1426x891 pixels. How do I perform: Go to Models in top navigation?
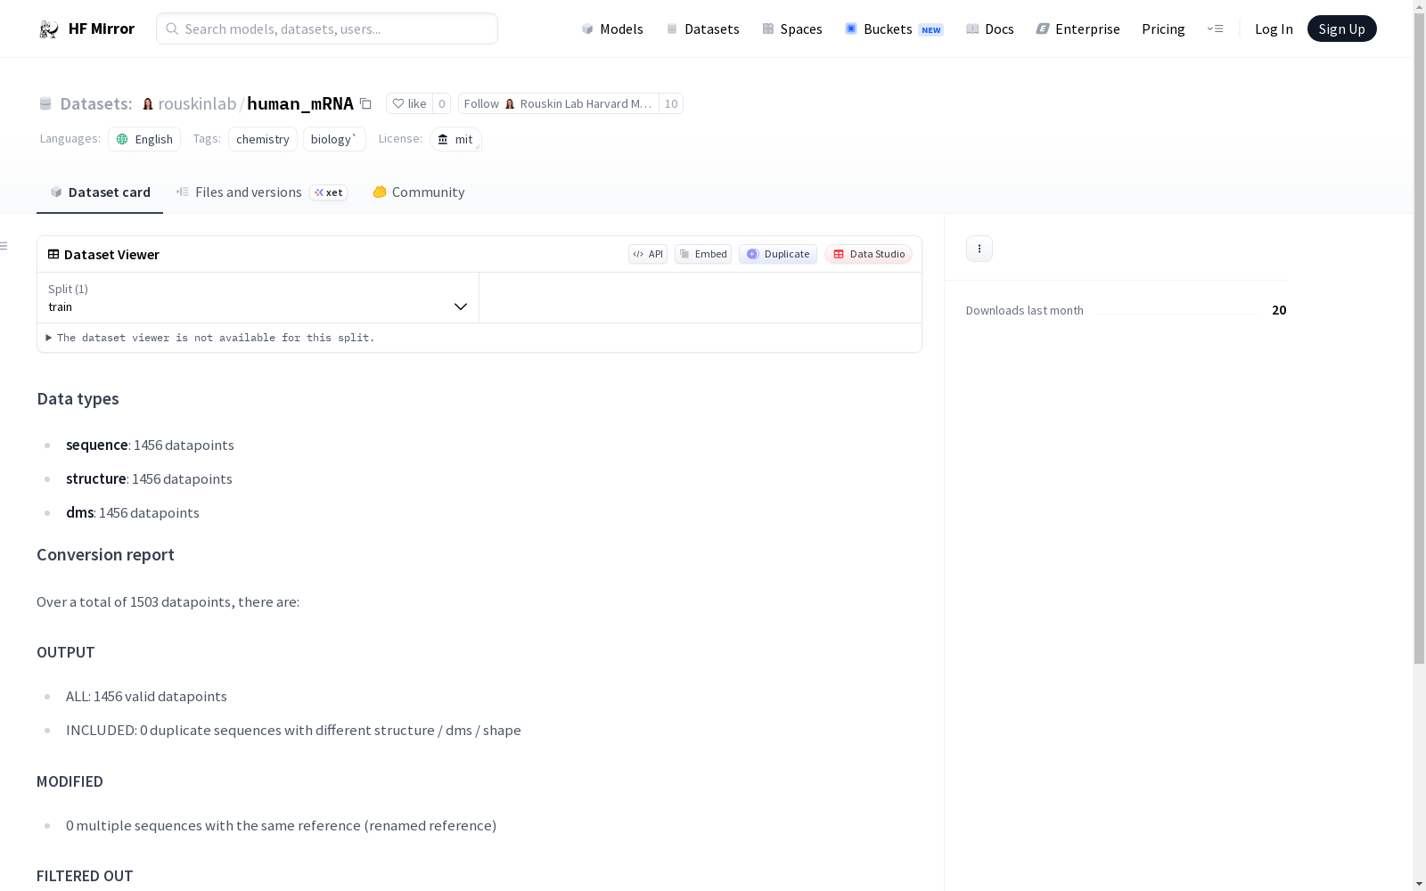[x=611, y=29]
